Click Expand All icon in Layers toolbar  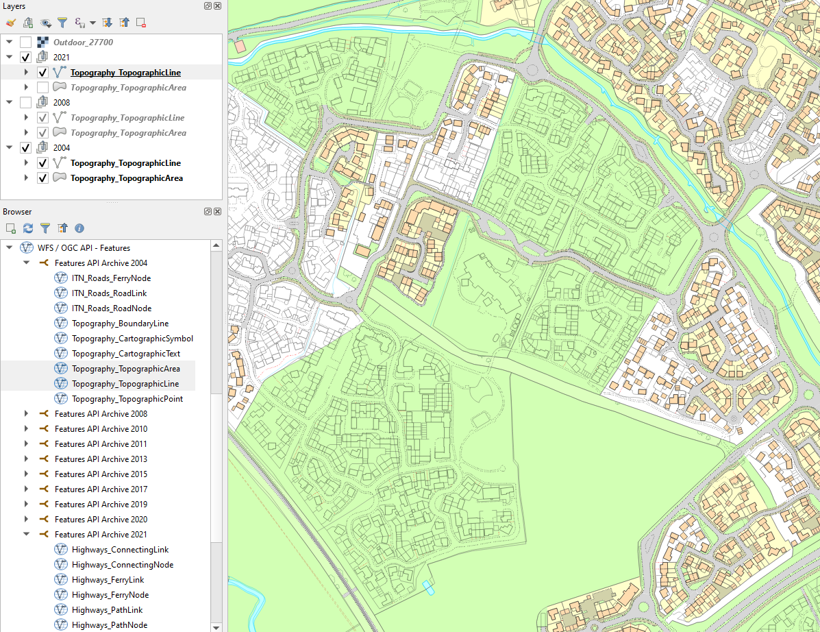[x=108, y=23]
